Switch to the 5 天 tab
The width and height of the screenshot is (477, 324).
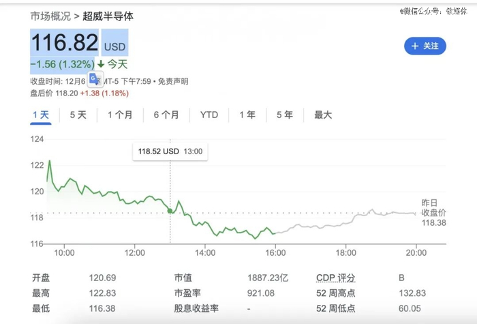click(x=78, y=115)
